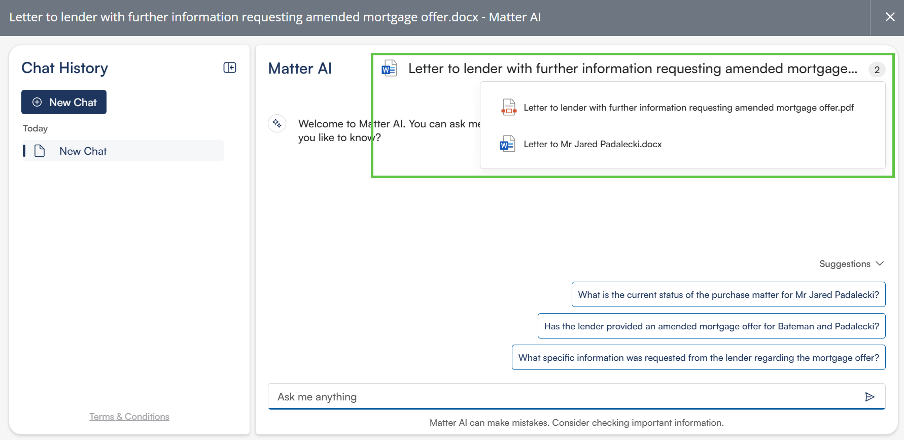Select the mortgage offer PDF file entry
This screenshot has width=904, height=440.
688,108
